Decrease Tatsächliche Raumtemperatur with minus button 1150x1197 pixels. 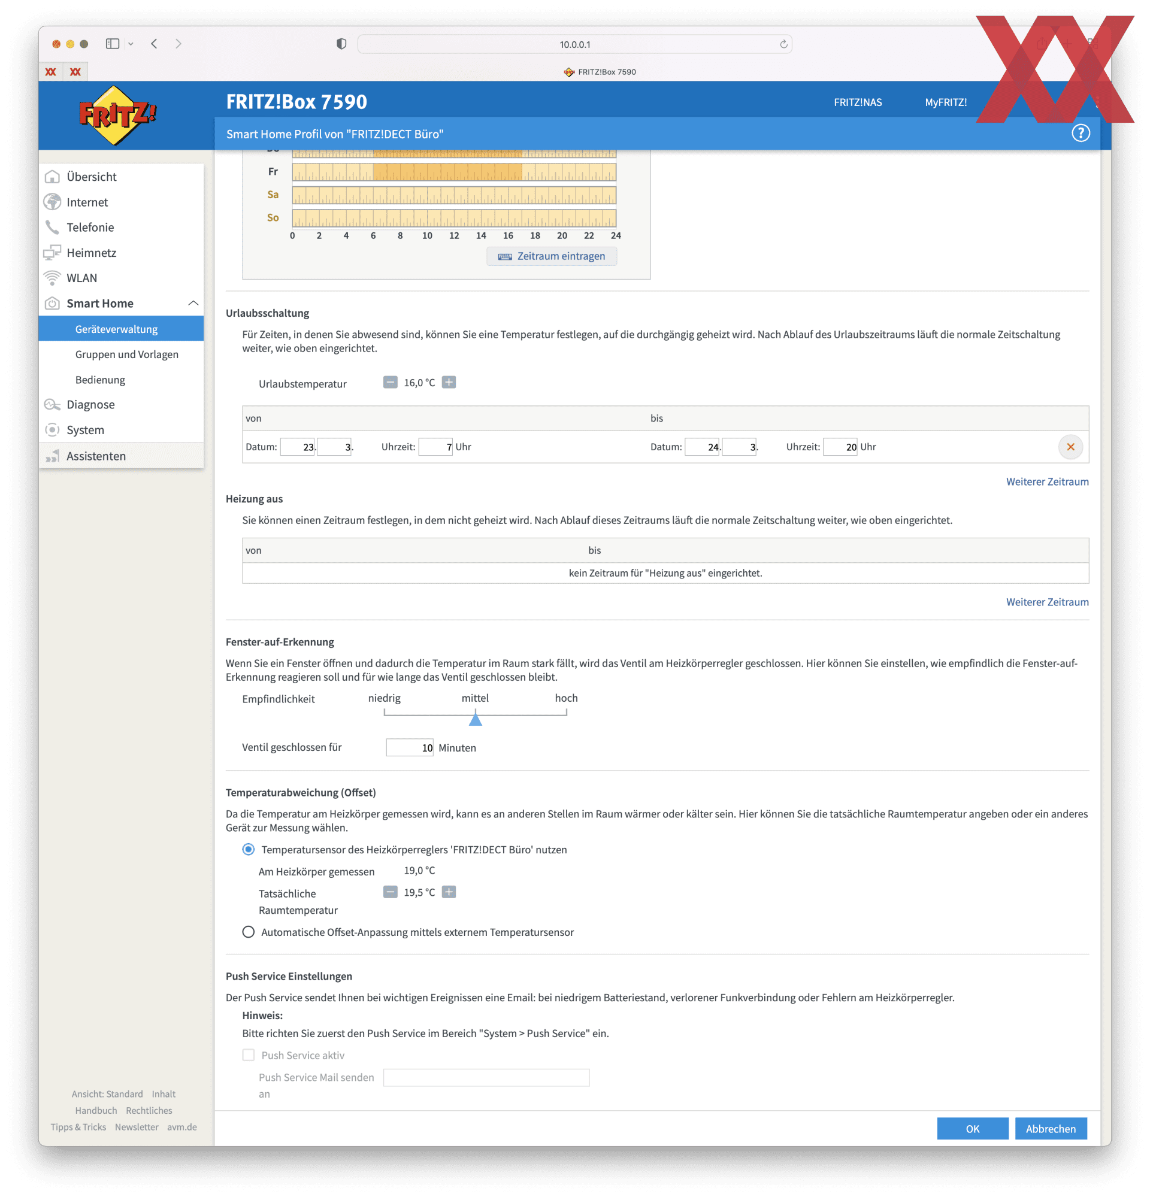(x=391, y=892)
